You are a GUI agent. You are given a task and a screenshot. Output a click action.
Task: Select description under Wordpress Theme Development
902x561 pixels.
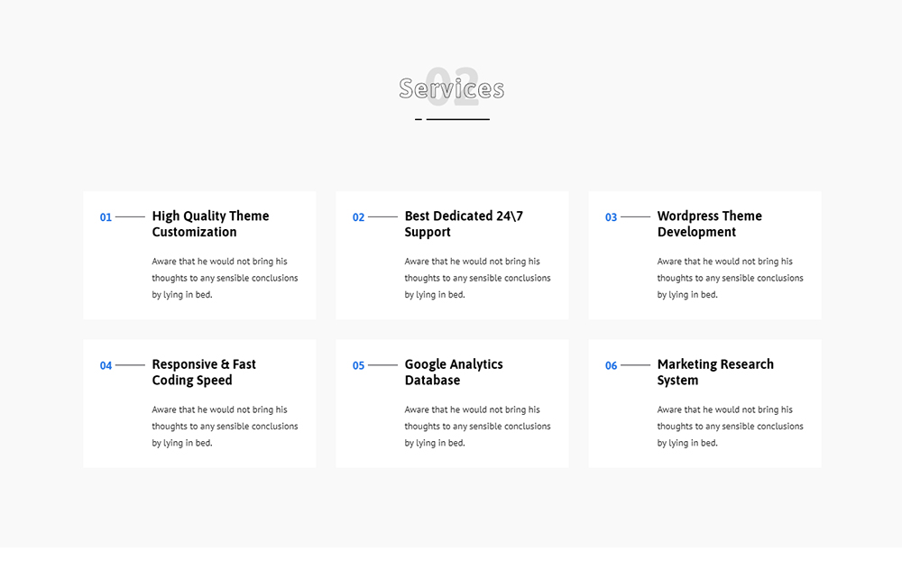coord(730,278)
